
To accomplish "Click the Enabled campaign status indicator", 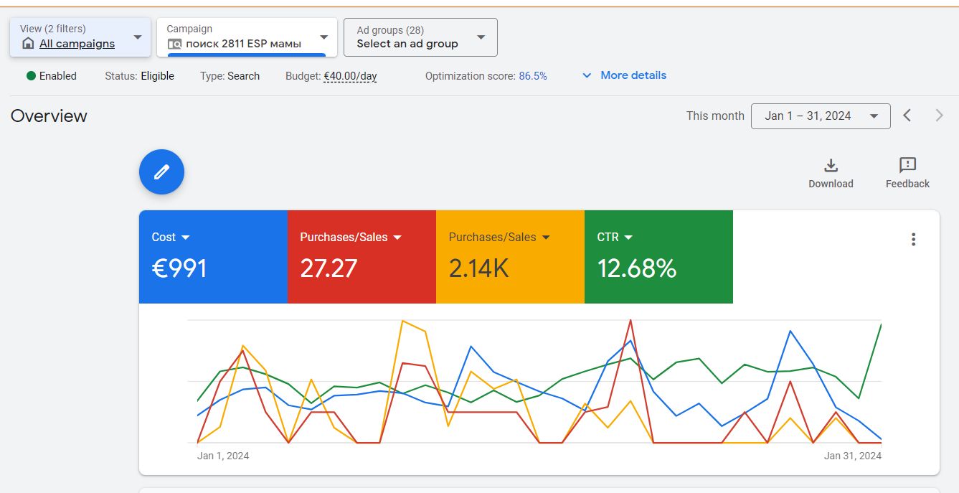I will [x=51, y=76].
